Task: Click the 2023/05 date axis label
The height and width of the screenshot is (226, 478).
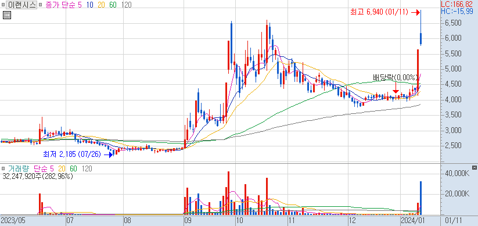Action: (x=13, y=221)
